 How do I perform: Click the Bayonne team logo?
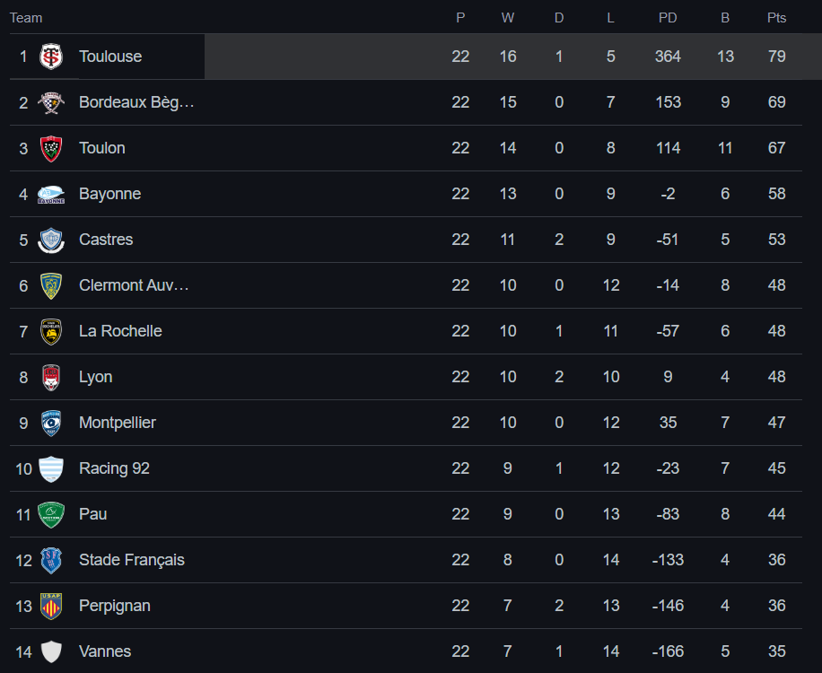[x=51, y=194]
